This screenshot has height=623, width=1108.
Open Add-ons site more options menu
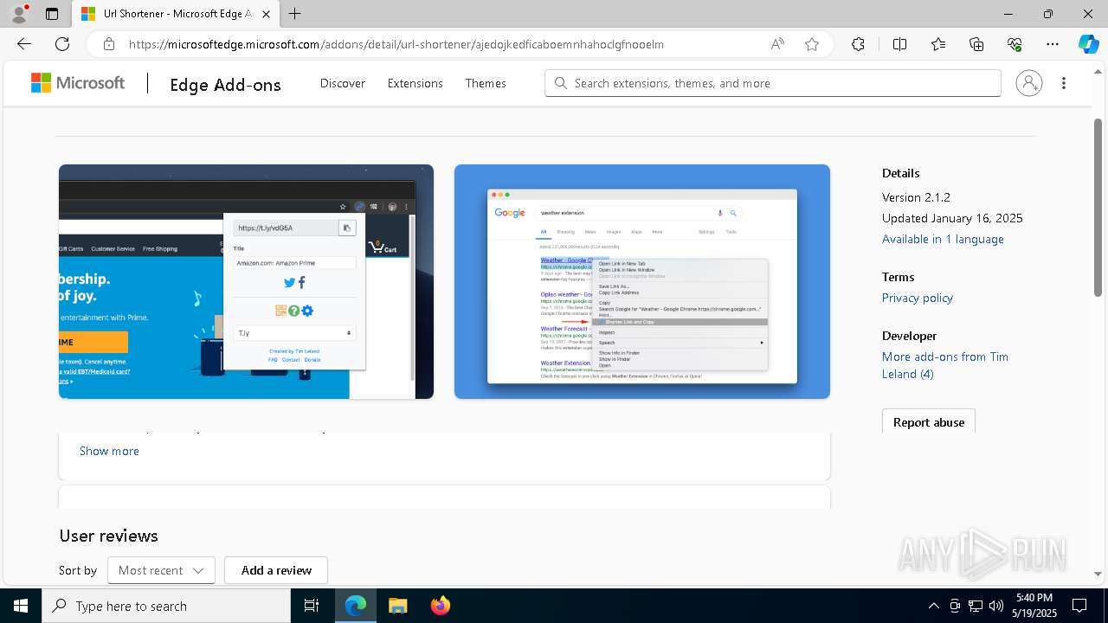pos(1064,83)
